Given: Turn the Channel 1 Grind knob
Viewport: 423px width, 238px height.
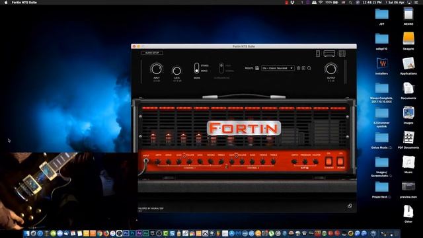Looking at the screenshot, I should click(169, 162).
